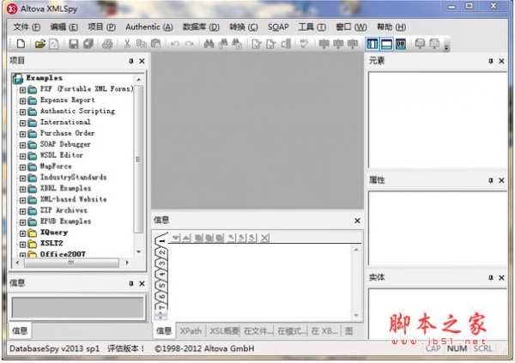Pin the 项目 panel

(x=131, y=61)
